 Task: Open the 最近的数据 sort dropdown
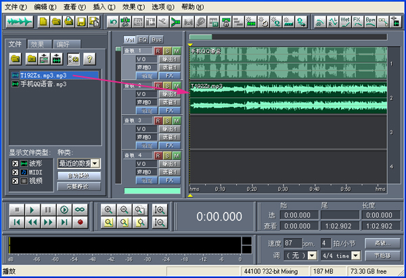coord(95,163)
